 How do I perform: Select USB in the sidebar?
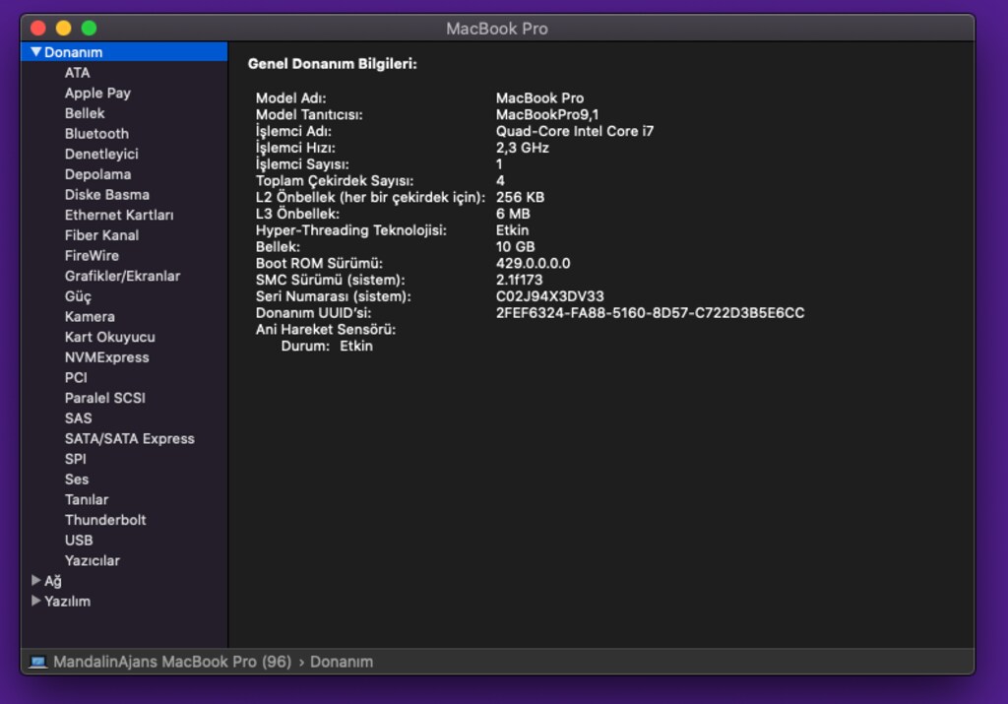79,541
